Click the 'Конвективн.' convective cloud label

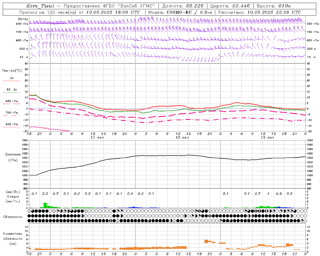13,234
